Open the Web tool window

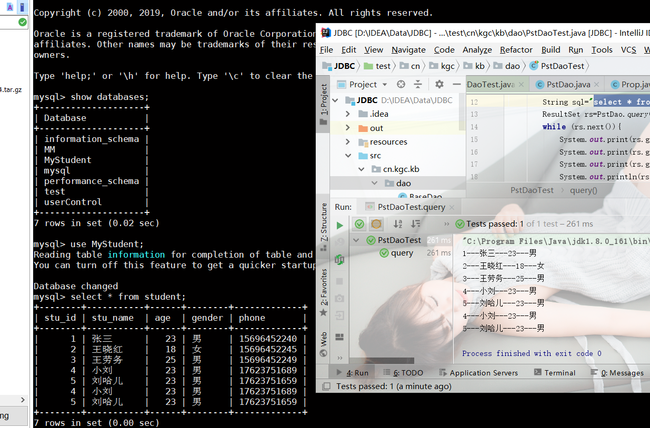point(324,344)
